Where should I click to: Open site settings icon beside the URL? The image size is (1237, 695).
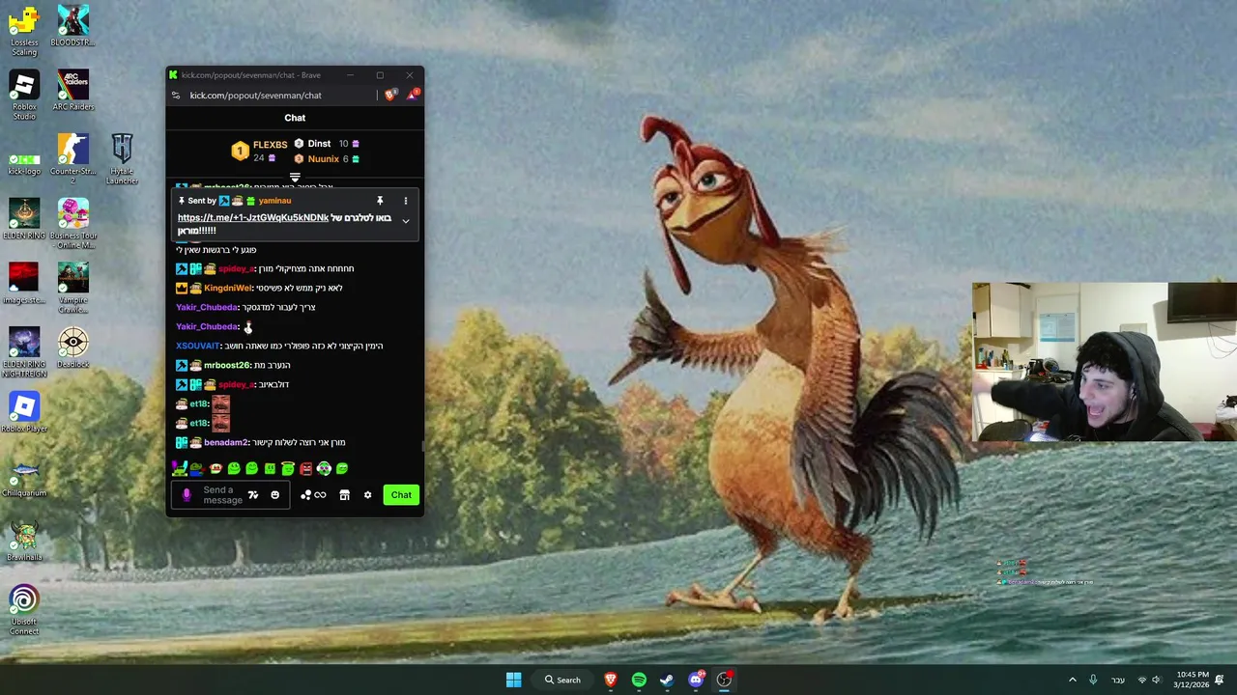pyautogui.click(x=175, y=96)
